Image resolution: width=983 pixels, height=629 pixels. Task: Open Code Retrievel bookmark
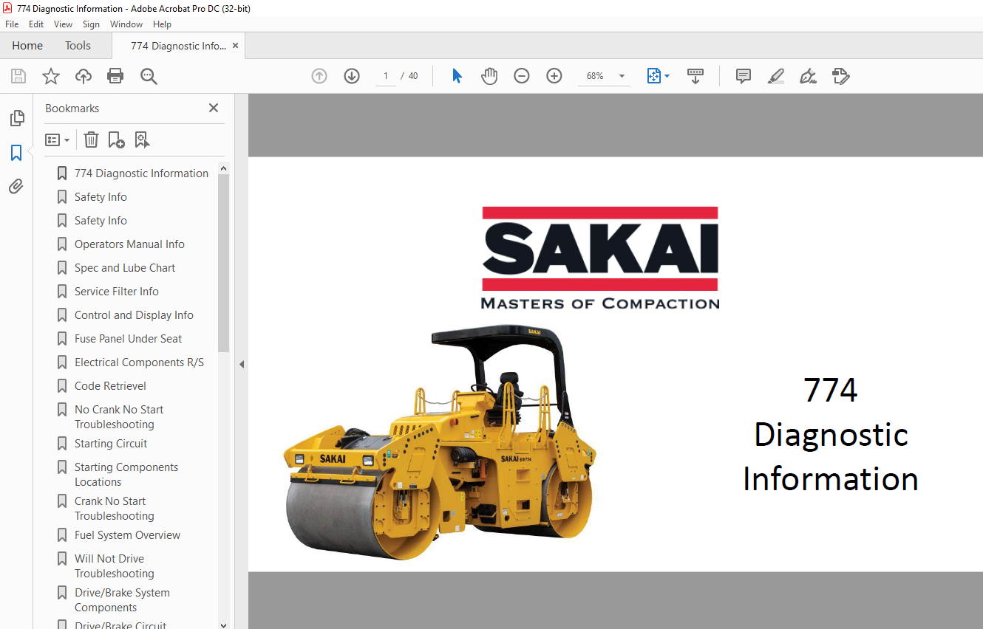coord(110,386)
